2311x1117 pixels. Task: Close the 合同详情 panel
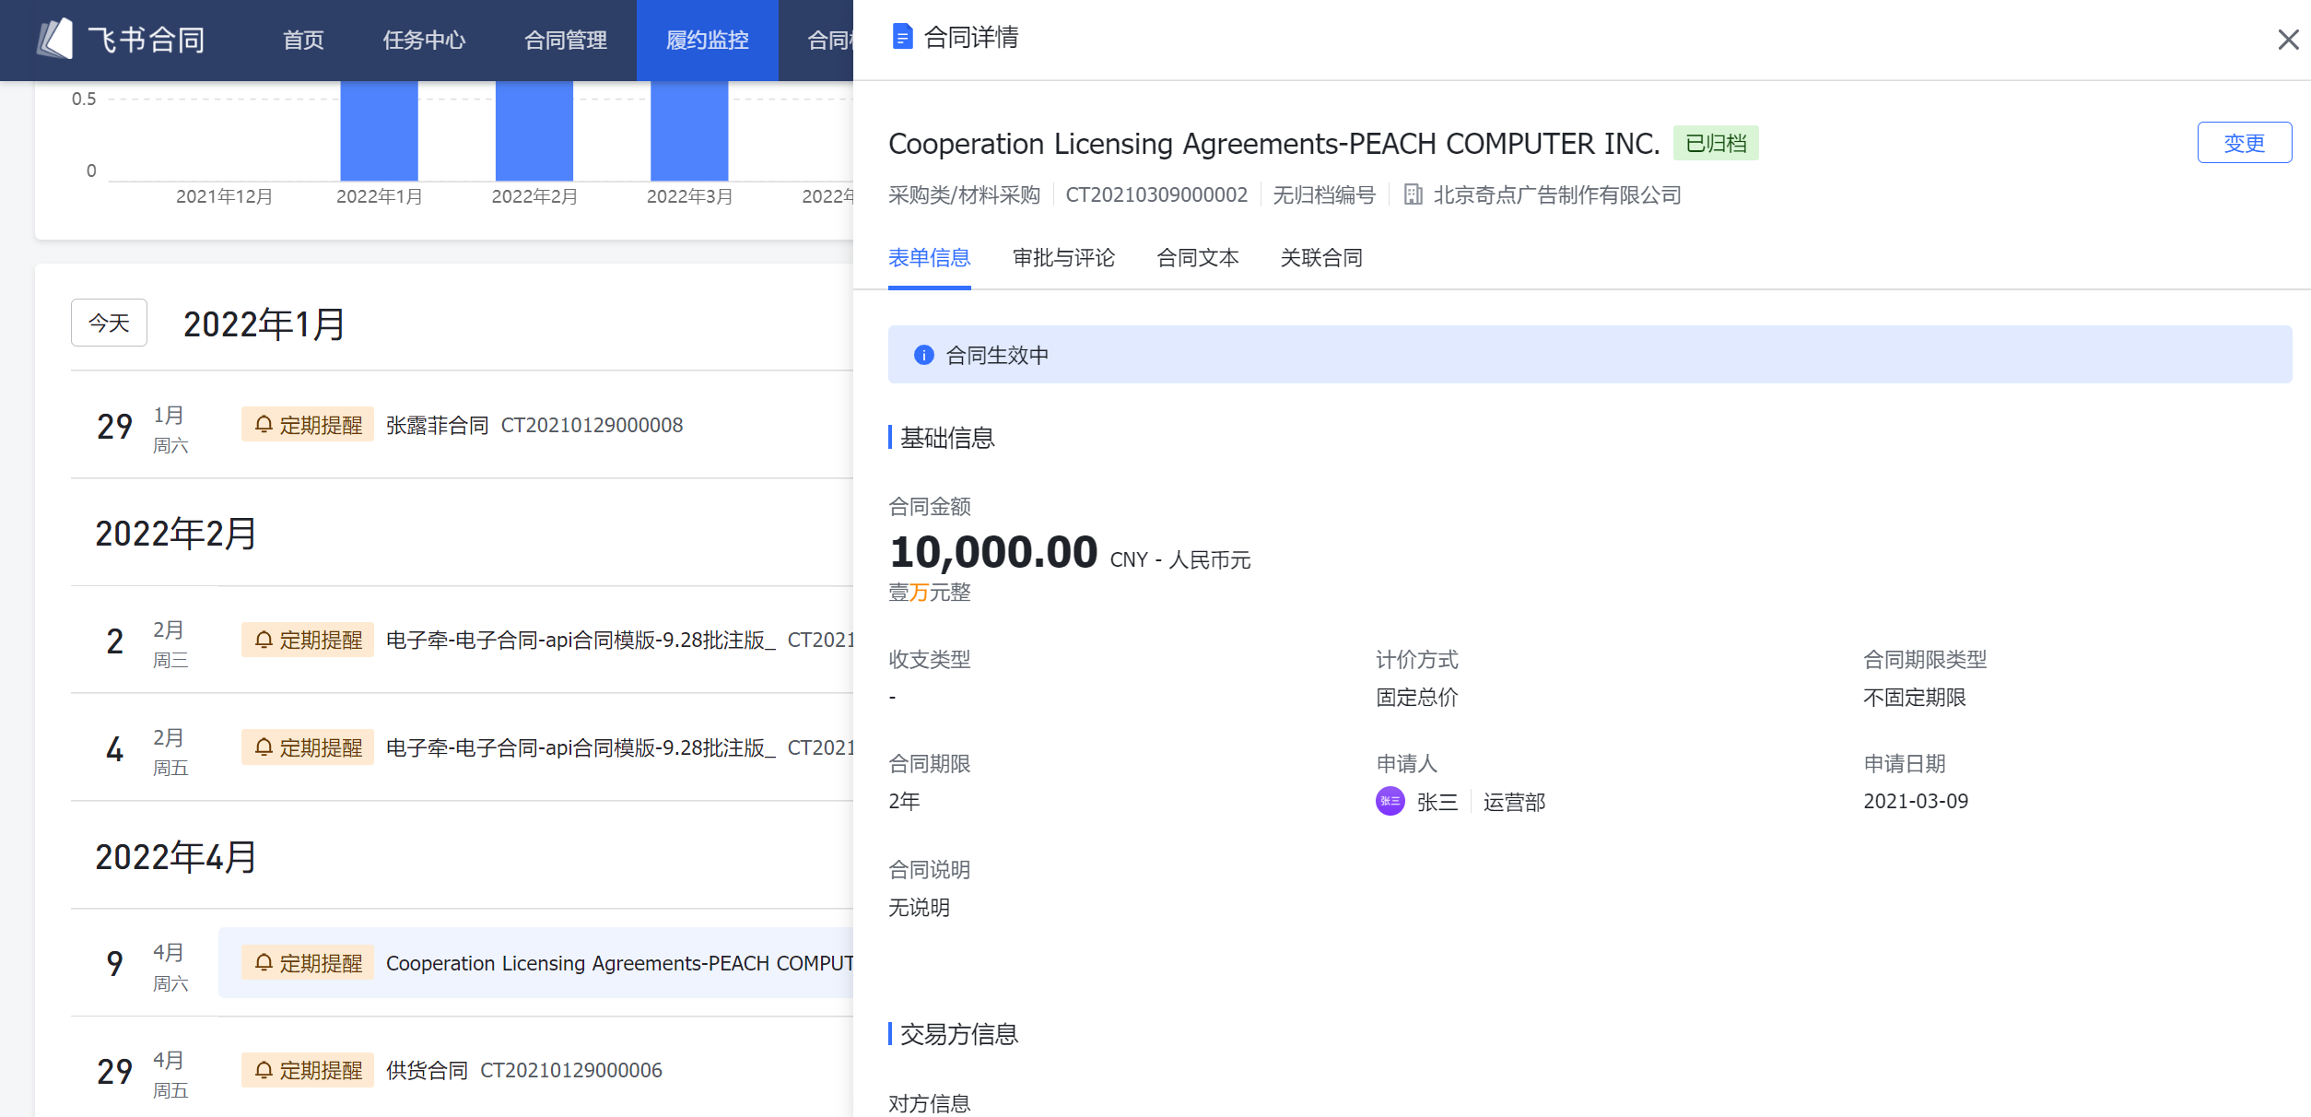[2288, 40]
